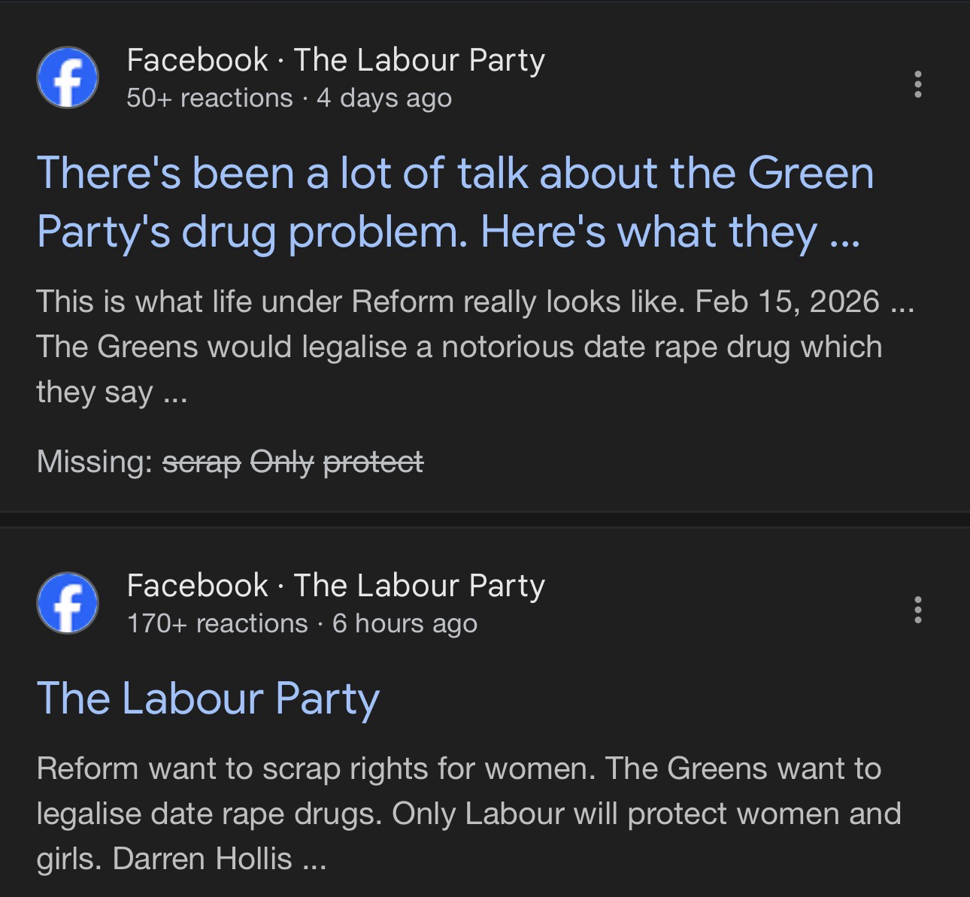Open the blue 'The Labour Party' headline link
The image size is (970, 897).
pyautogui.click(x=208, y=698)
